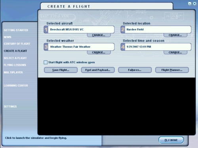Viewport: 198px width, 148px height.
Task: Change the selected time and season
Action: pos(175,52)
